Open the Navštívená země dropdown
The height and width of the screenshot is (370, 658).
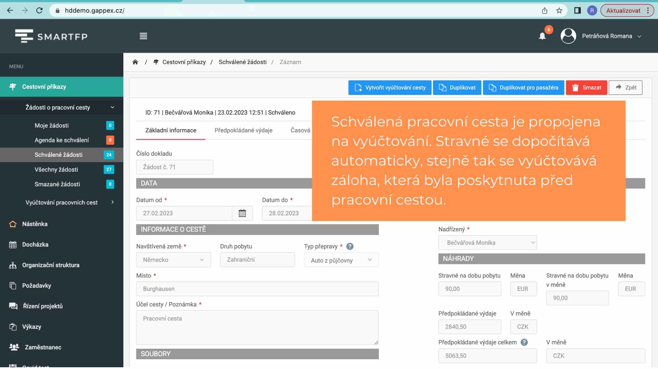click(x=173, y=260)
